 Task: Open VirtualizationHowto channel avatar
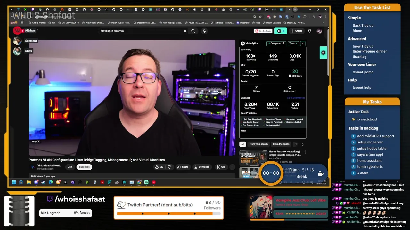[33, 167]
